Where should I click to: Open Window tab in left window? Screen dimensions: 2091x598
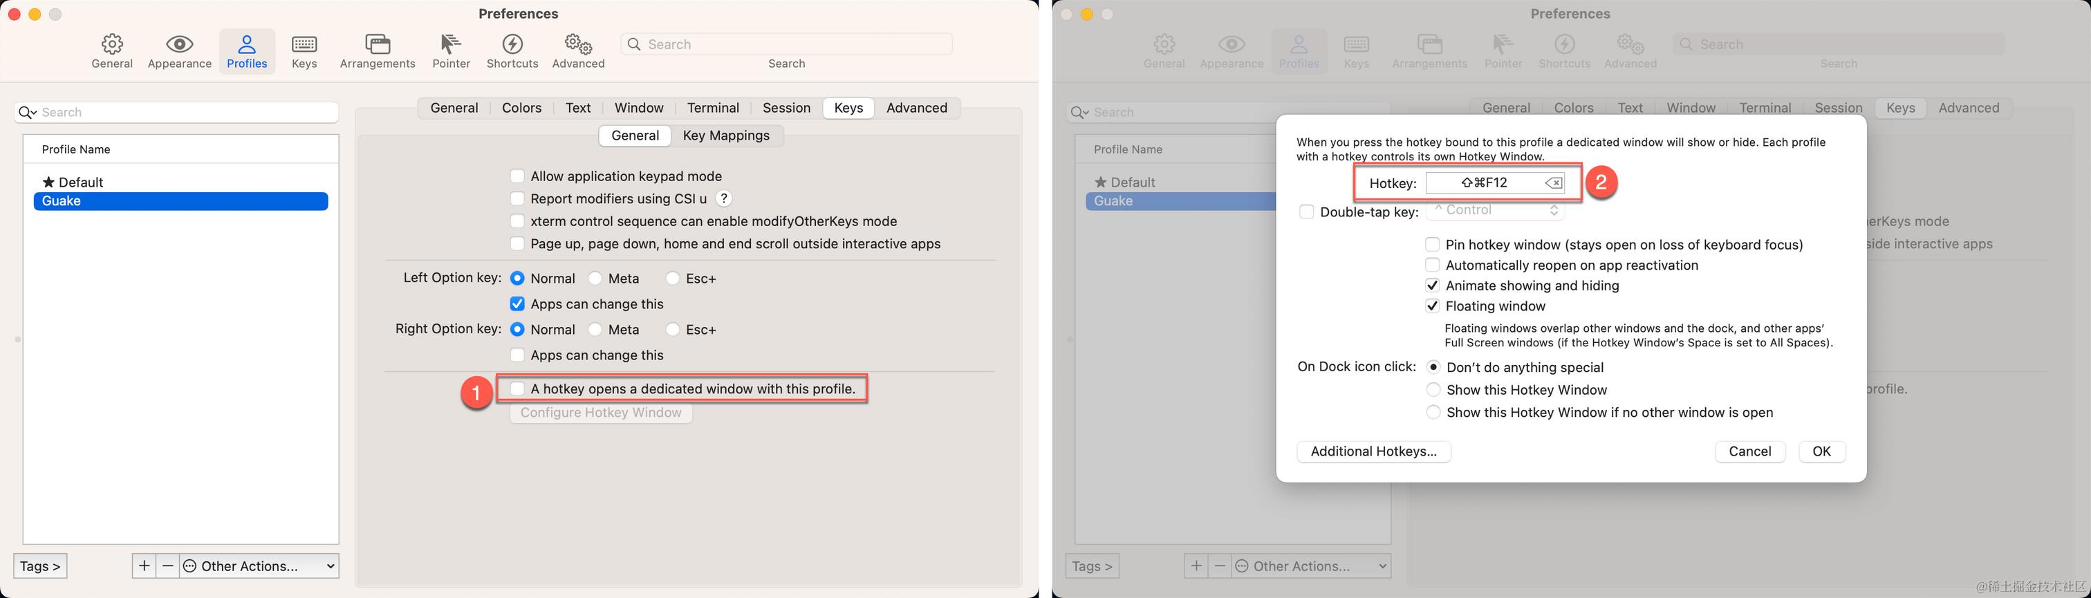coord(639,108)
